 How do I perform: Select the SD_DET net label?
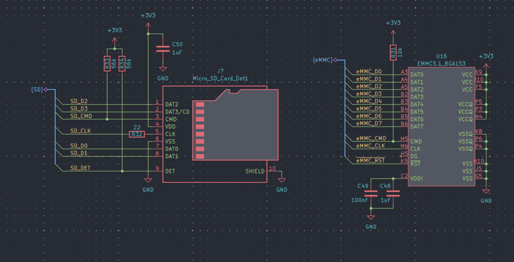(x=80, y=168)
